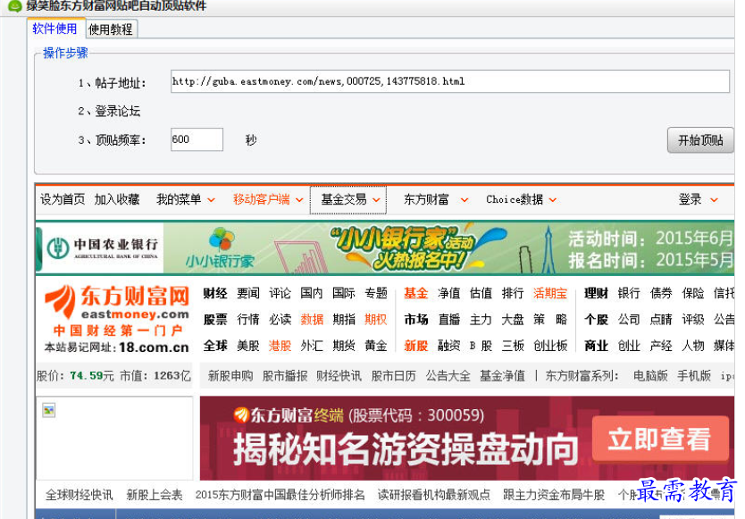The width and height of the screenshot is (745, 519).
Task: Click the 股市日历 link
Action: click(x=393, y=376)
